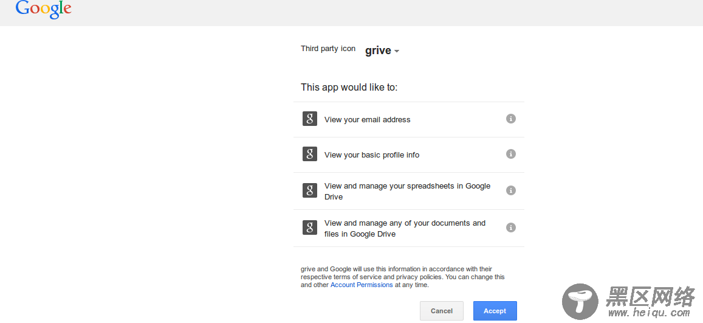Open the grive app dropdown arrow
The height and width of the screenshot is (323, 703).
pos(396,52)
